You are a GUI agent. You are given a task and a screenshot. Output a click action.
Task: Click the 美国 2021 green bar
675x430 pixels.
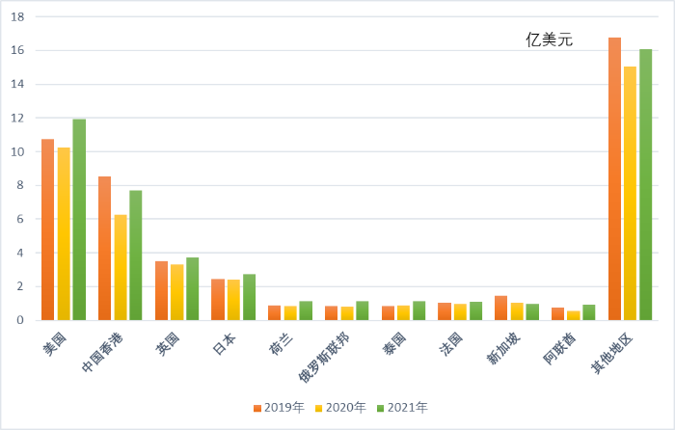(x=79, y=220)
